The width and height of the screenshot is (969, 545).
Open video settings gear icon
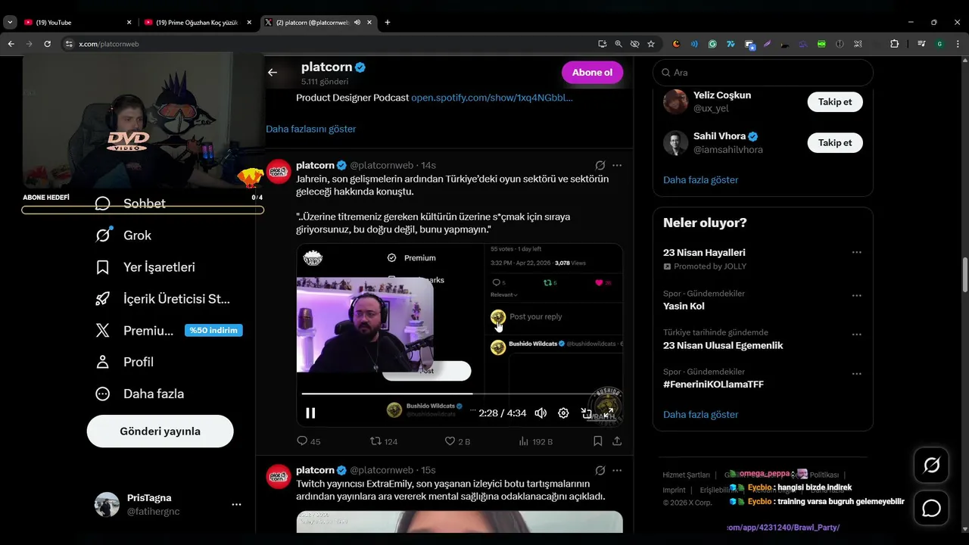click(x=563, y=413)
